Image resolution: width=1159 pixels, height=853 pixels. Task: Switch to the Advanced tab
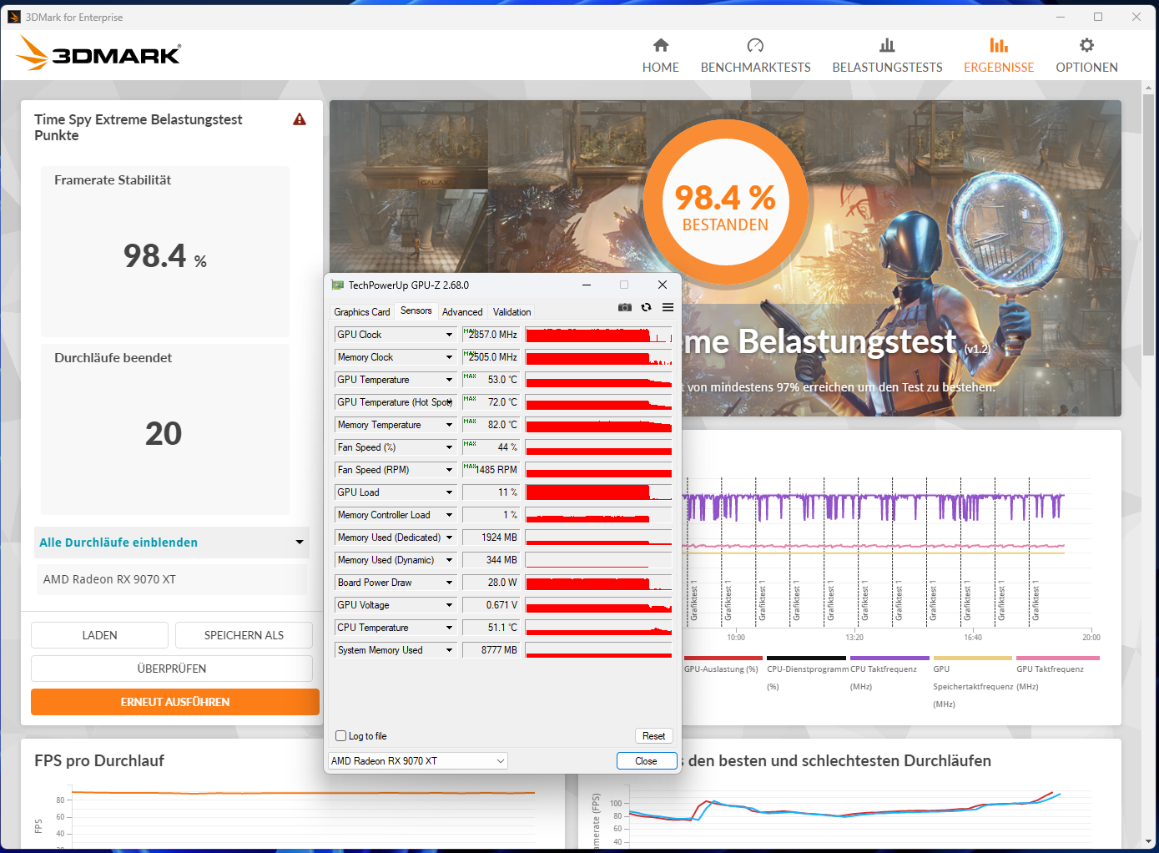pyautogui.click(x=462, y=312)
